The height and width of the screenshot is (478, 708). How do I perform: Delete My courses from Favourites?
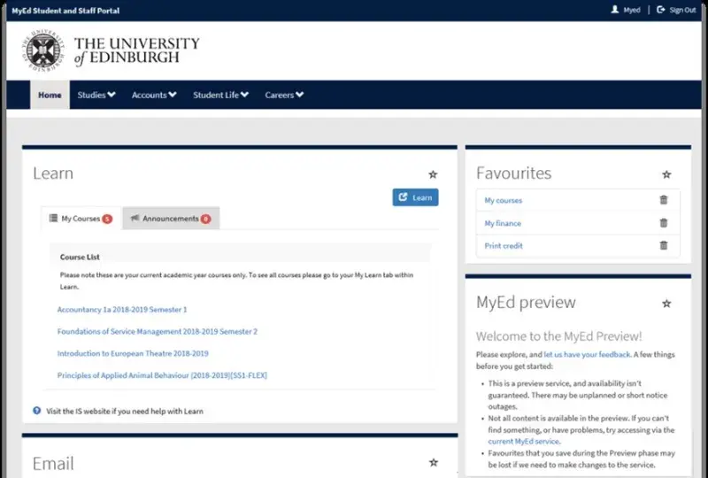664,200
